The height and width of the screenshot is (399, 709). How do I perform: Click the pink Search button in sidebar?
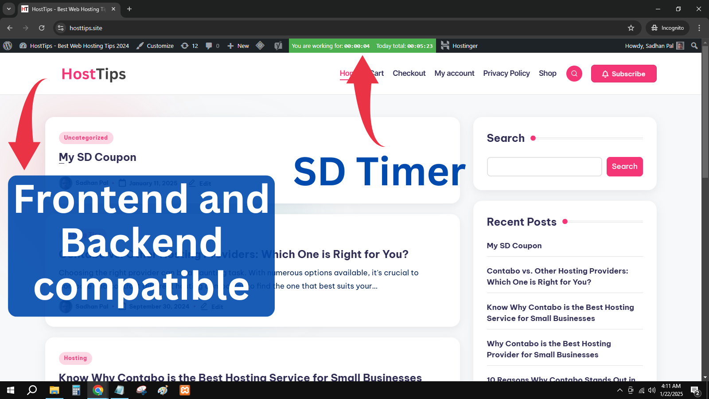click(x=625, y=167)
